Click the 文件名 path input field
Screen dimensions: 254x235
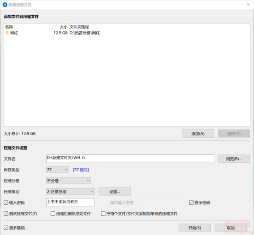click(x=130, y=159)
